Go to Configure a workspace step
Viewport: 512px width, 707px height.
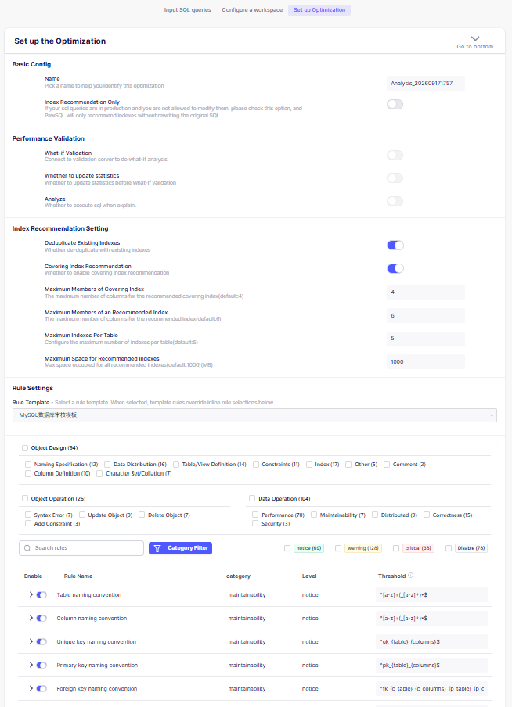coord(252,10)
